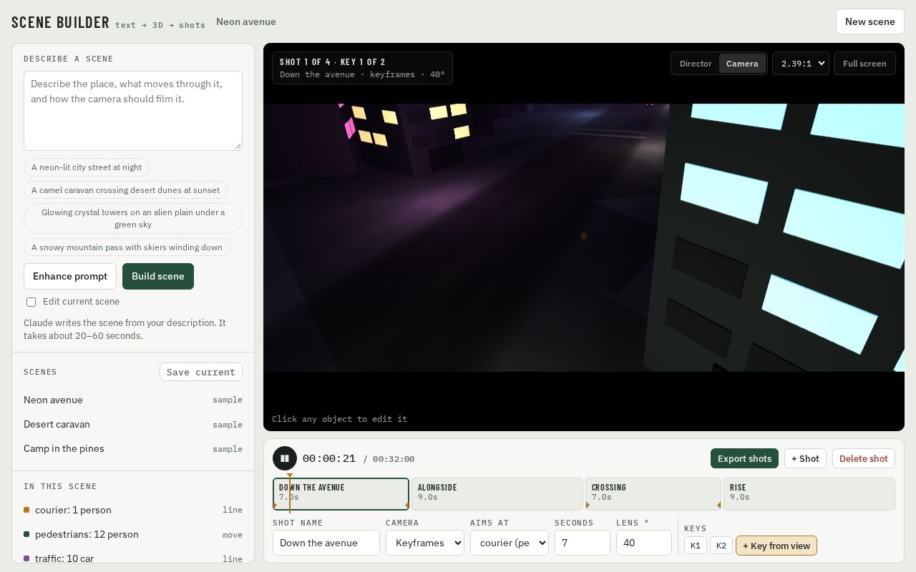
Task: Click the 00:00:21 timecode display
Action: 329,458
